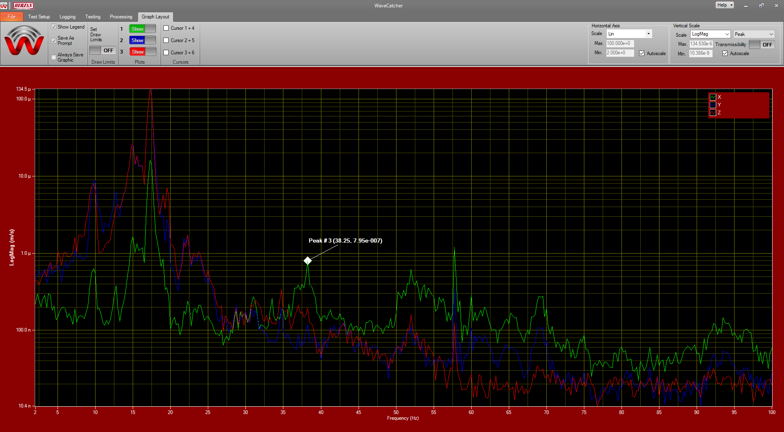Open the Horizontal Axis Lin scale dropdown

coord(629,34)
